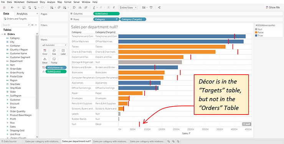Collapse the Orders table tree
This screenshot has width=284, height=144.
2,34
